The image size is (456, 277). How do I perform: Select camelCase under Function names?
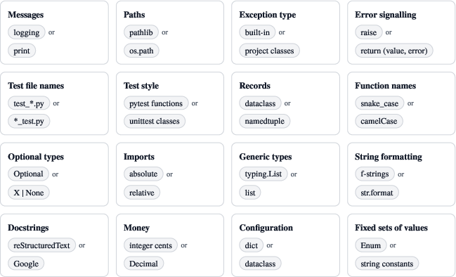(x=379, y=121)
